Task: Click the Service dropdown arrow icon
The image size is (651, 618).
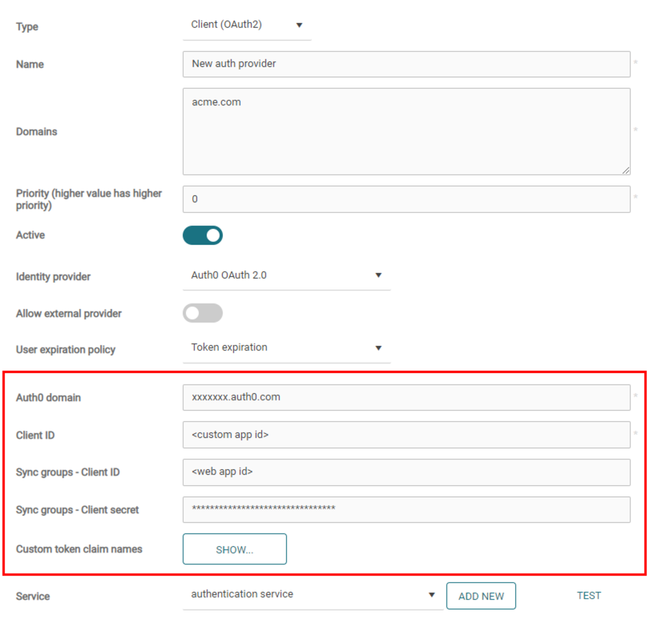Action: (x=432, y=594)
